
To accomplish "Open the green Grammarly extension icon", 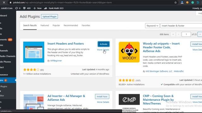I will tap(193, 3).
